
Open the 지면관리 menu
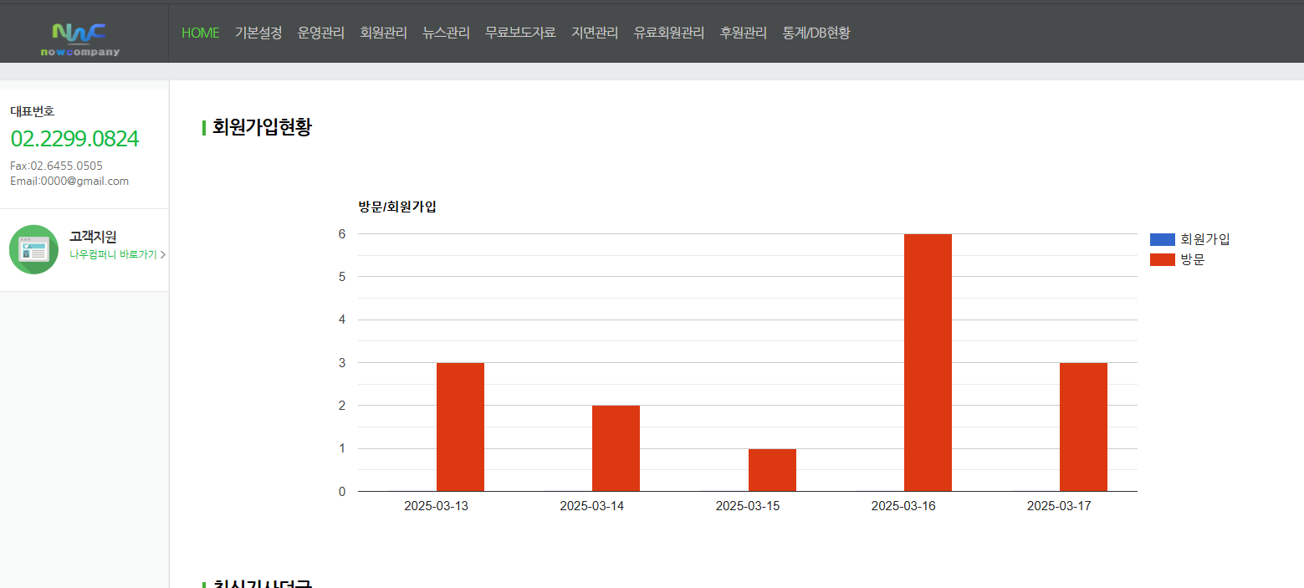pos(595,33)
